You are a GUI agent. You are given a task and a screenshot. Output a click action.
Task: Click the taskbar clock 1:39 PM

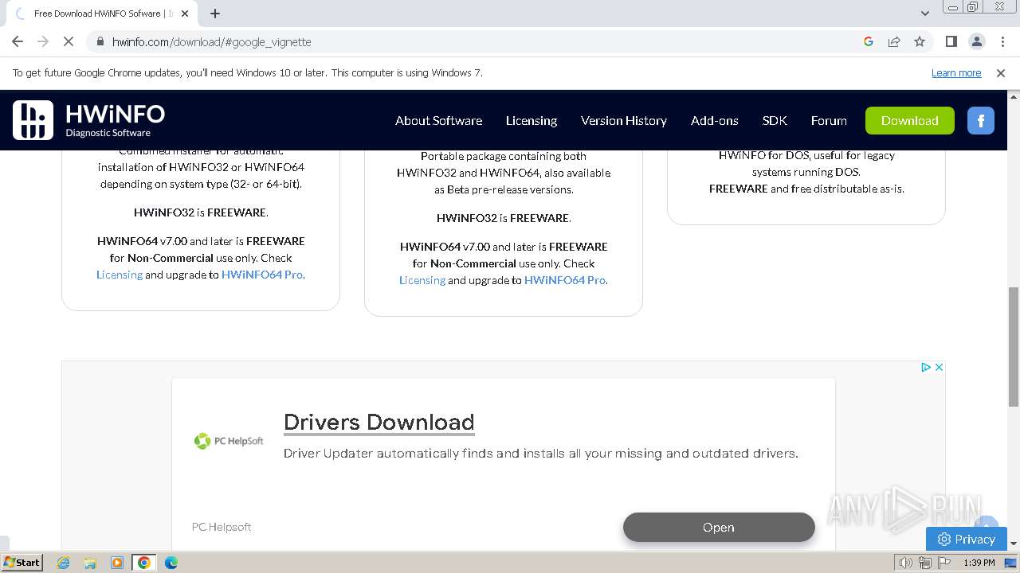[979, 563]
